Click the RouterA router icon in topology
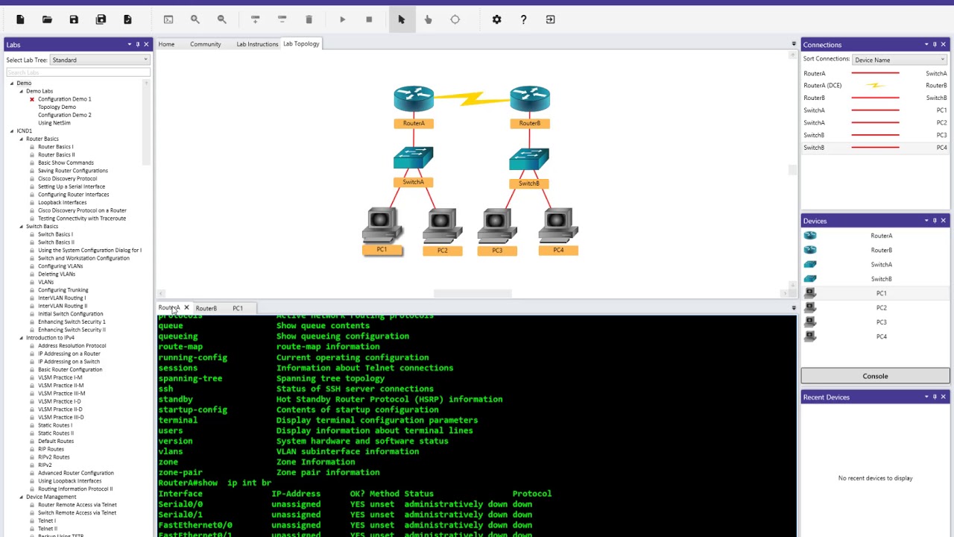The width and height of the screenshot is (954, 537). coord(414,99)
